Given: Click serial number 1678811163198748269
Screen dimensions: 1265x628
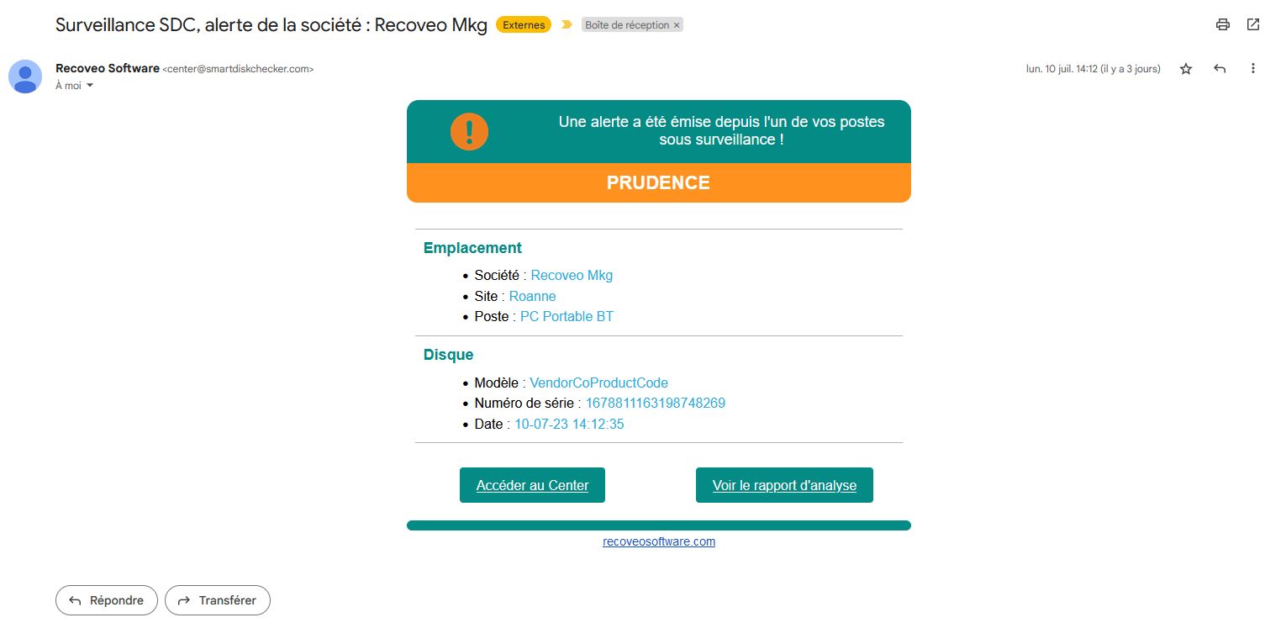Looking at the screenshot, I should (655, 403).
